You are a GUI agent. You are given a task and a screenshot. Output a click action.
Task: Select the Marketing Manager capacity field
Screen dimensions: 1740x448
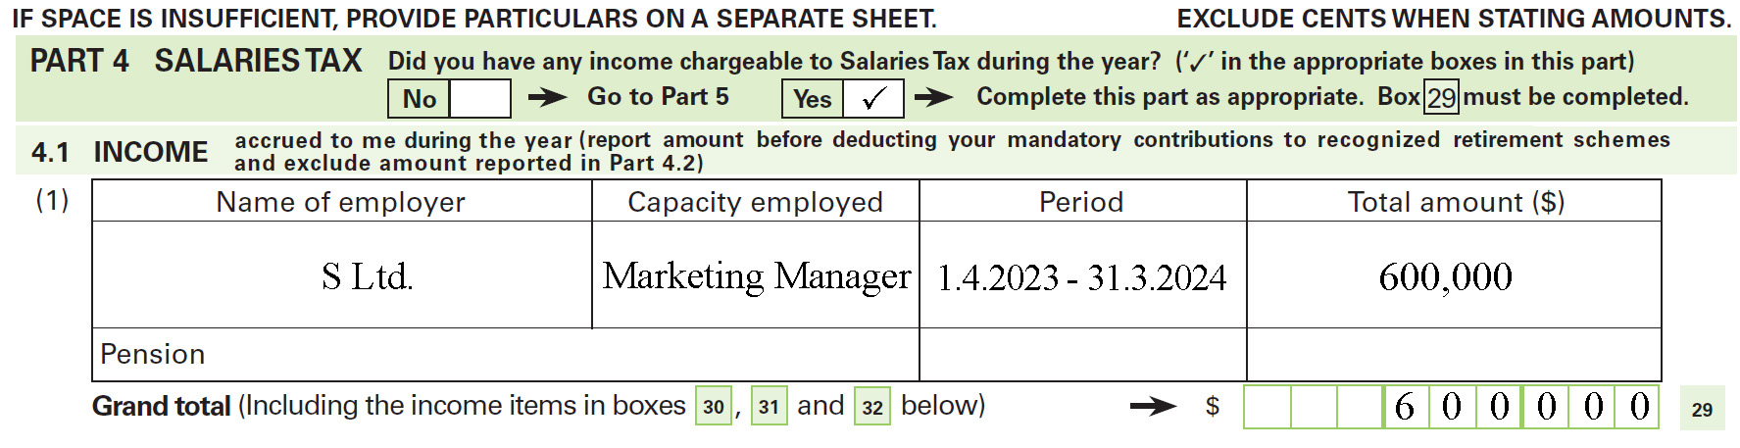pyautogui.click(x=756, y=274)
